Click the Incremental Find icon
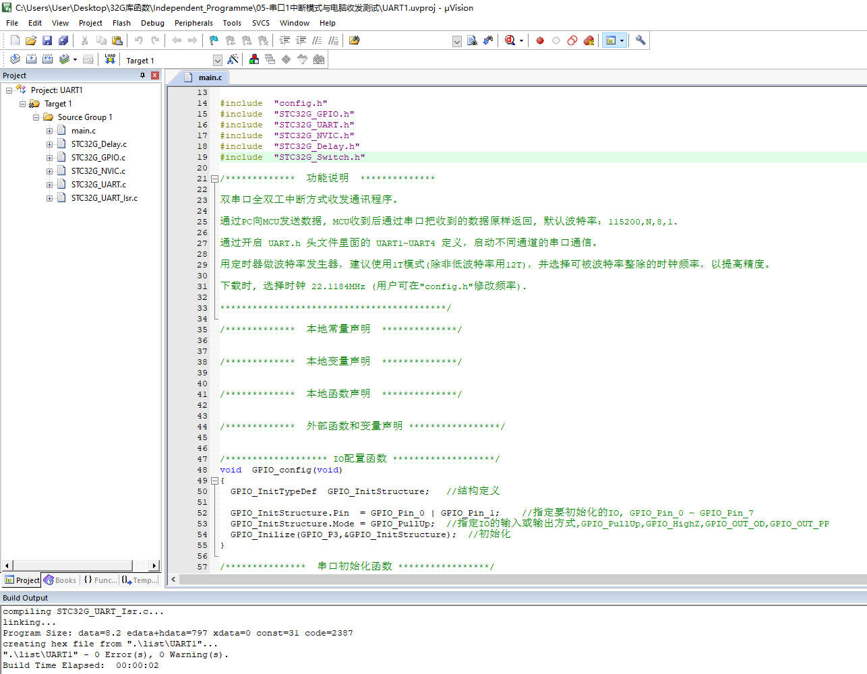This screenshot has height=674, width=867. click(488, 40)
